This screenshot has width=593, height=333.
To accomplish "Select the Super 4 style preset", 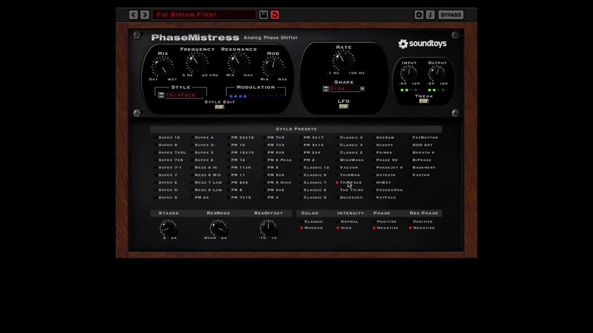I will pos(202,137).
